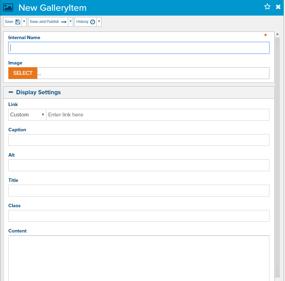Expand the Save and Publish dropdown arrow

tap(71, 22)
